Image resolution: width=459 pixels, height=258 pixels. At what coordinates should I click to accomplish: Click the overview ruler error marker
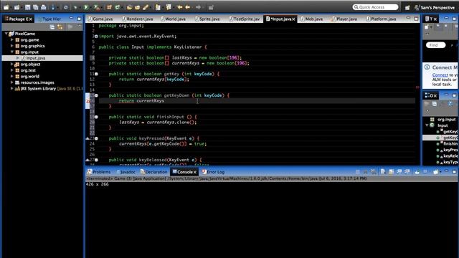coord(417,87)
